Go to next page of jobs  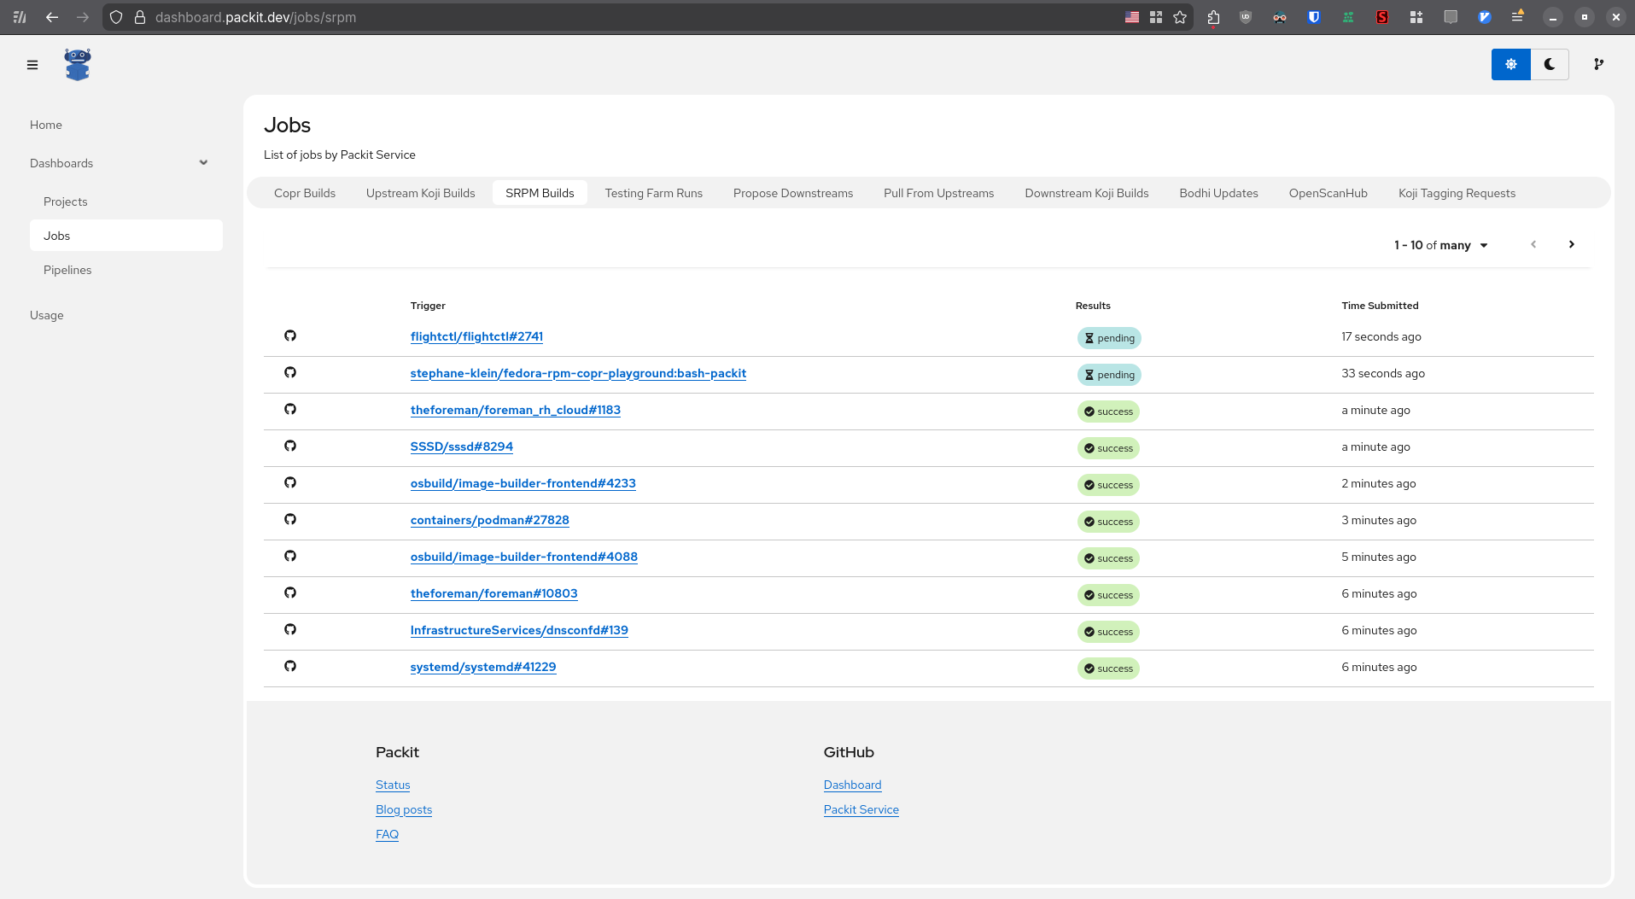(x=1571, y=245)
